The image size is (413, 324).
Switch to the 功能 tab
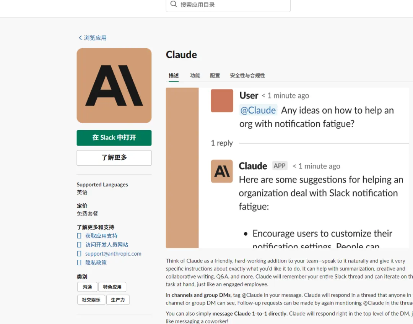(x=195, y=76)
